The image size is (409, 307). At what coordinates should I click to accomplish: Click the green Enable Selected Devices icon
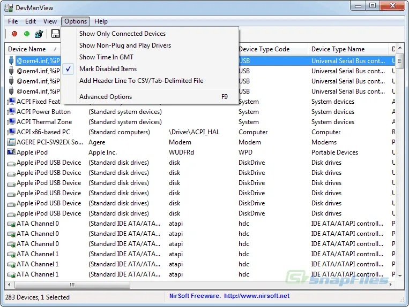(27, 34)
